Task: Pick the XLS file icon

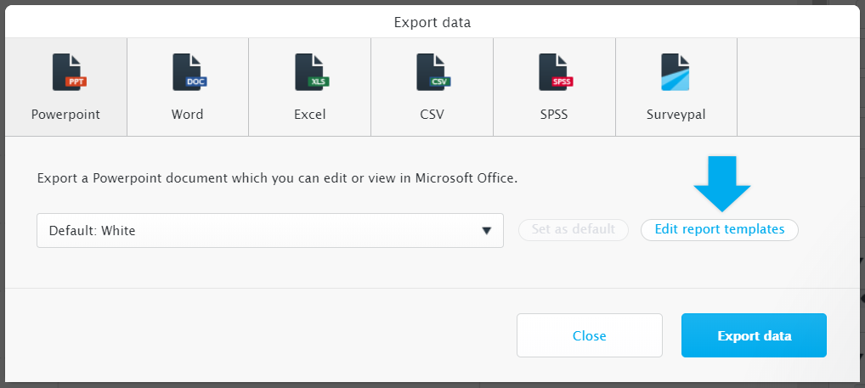Action: [312, 72]
